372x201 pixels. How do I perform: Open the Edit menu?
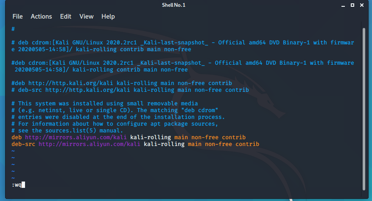click(66, 17)
